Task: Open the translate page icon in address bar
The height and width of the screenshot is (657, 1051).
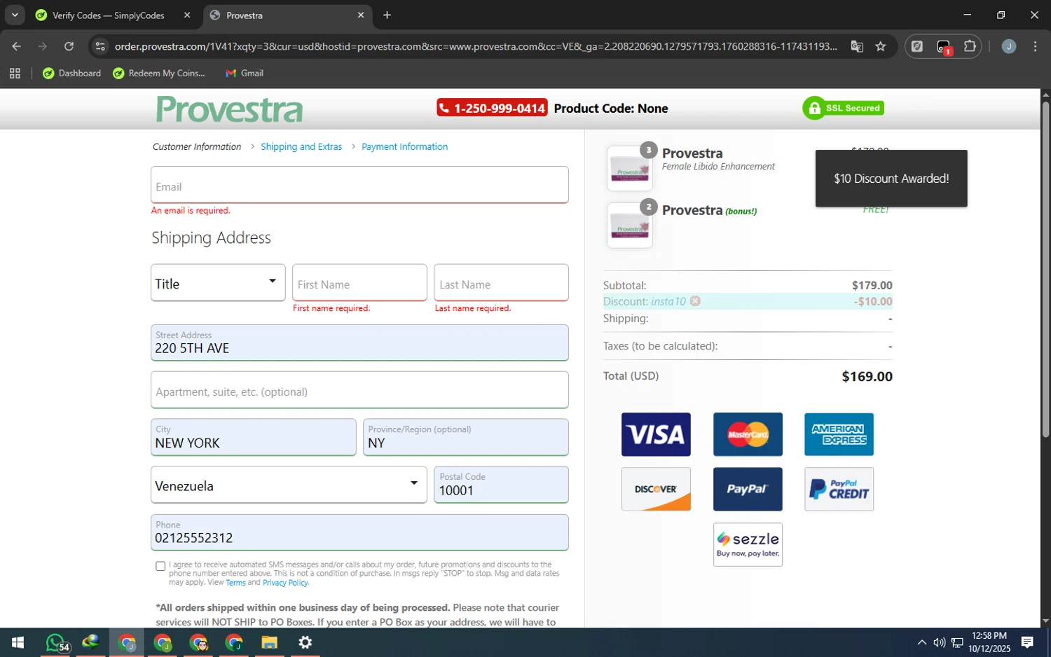Action: (x=857, y=46)
